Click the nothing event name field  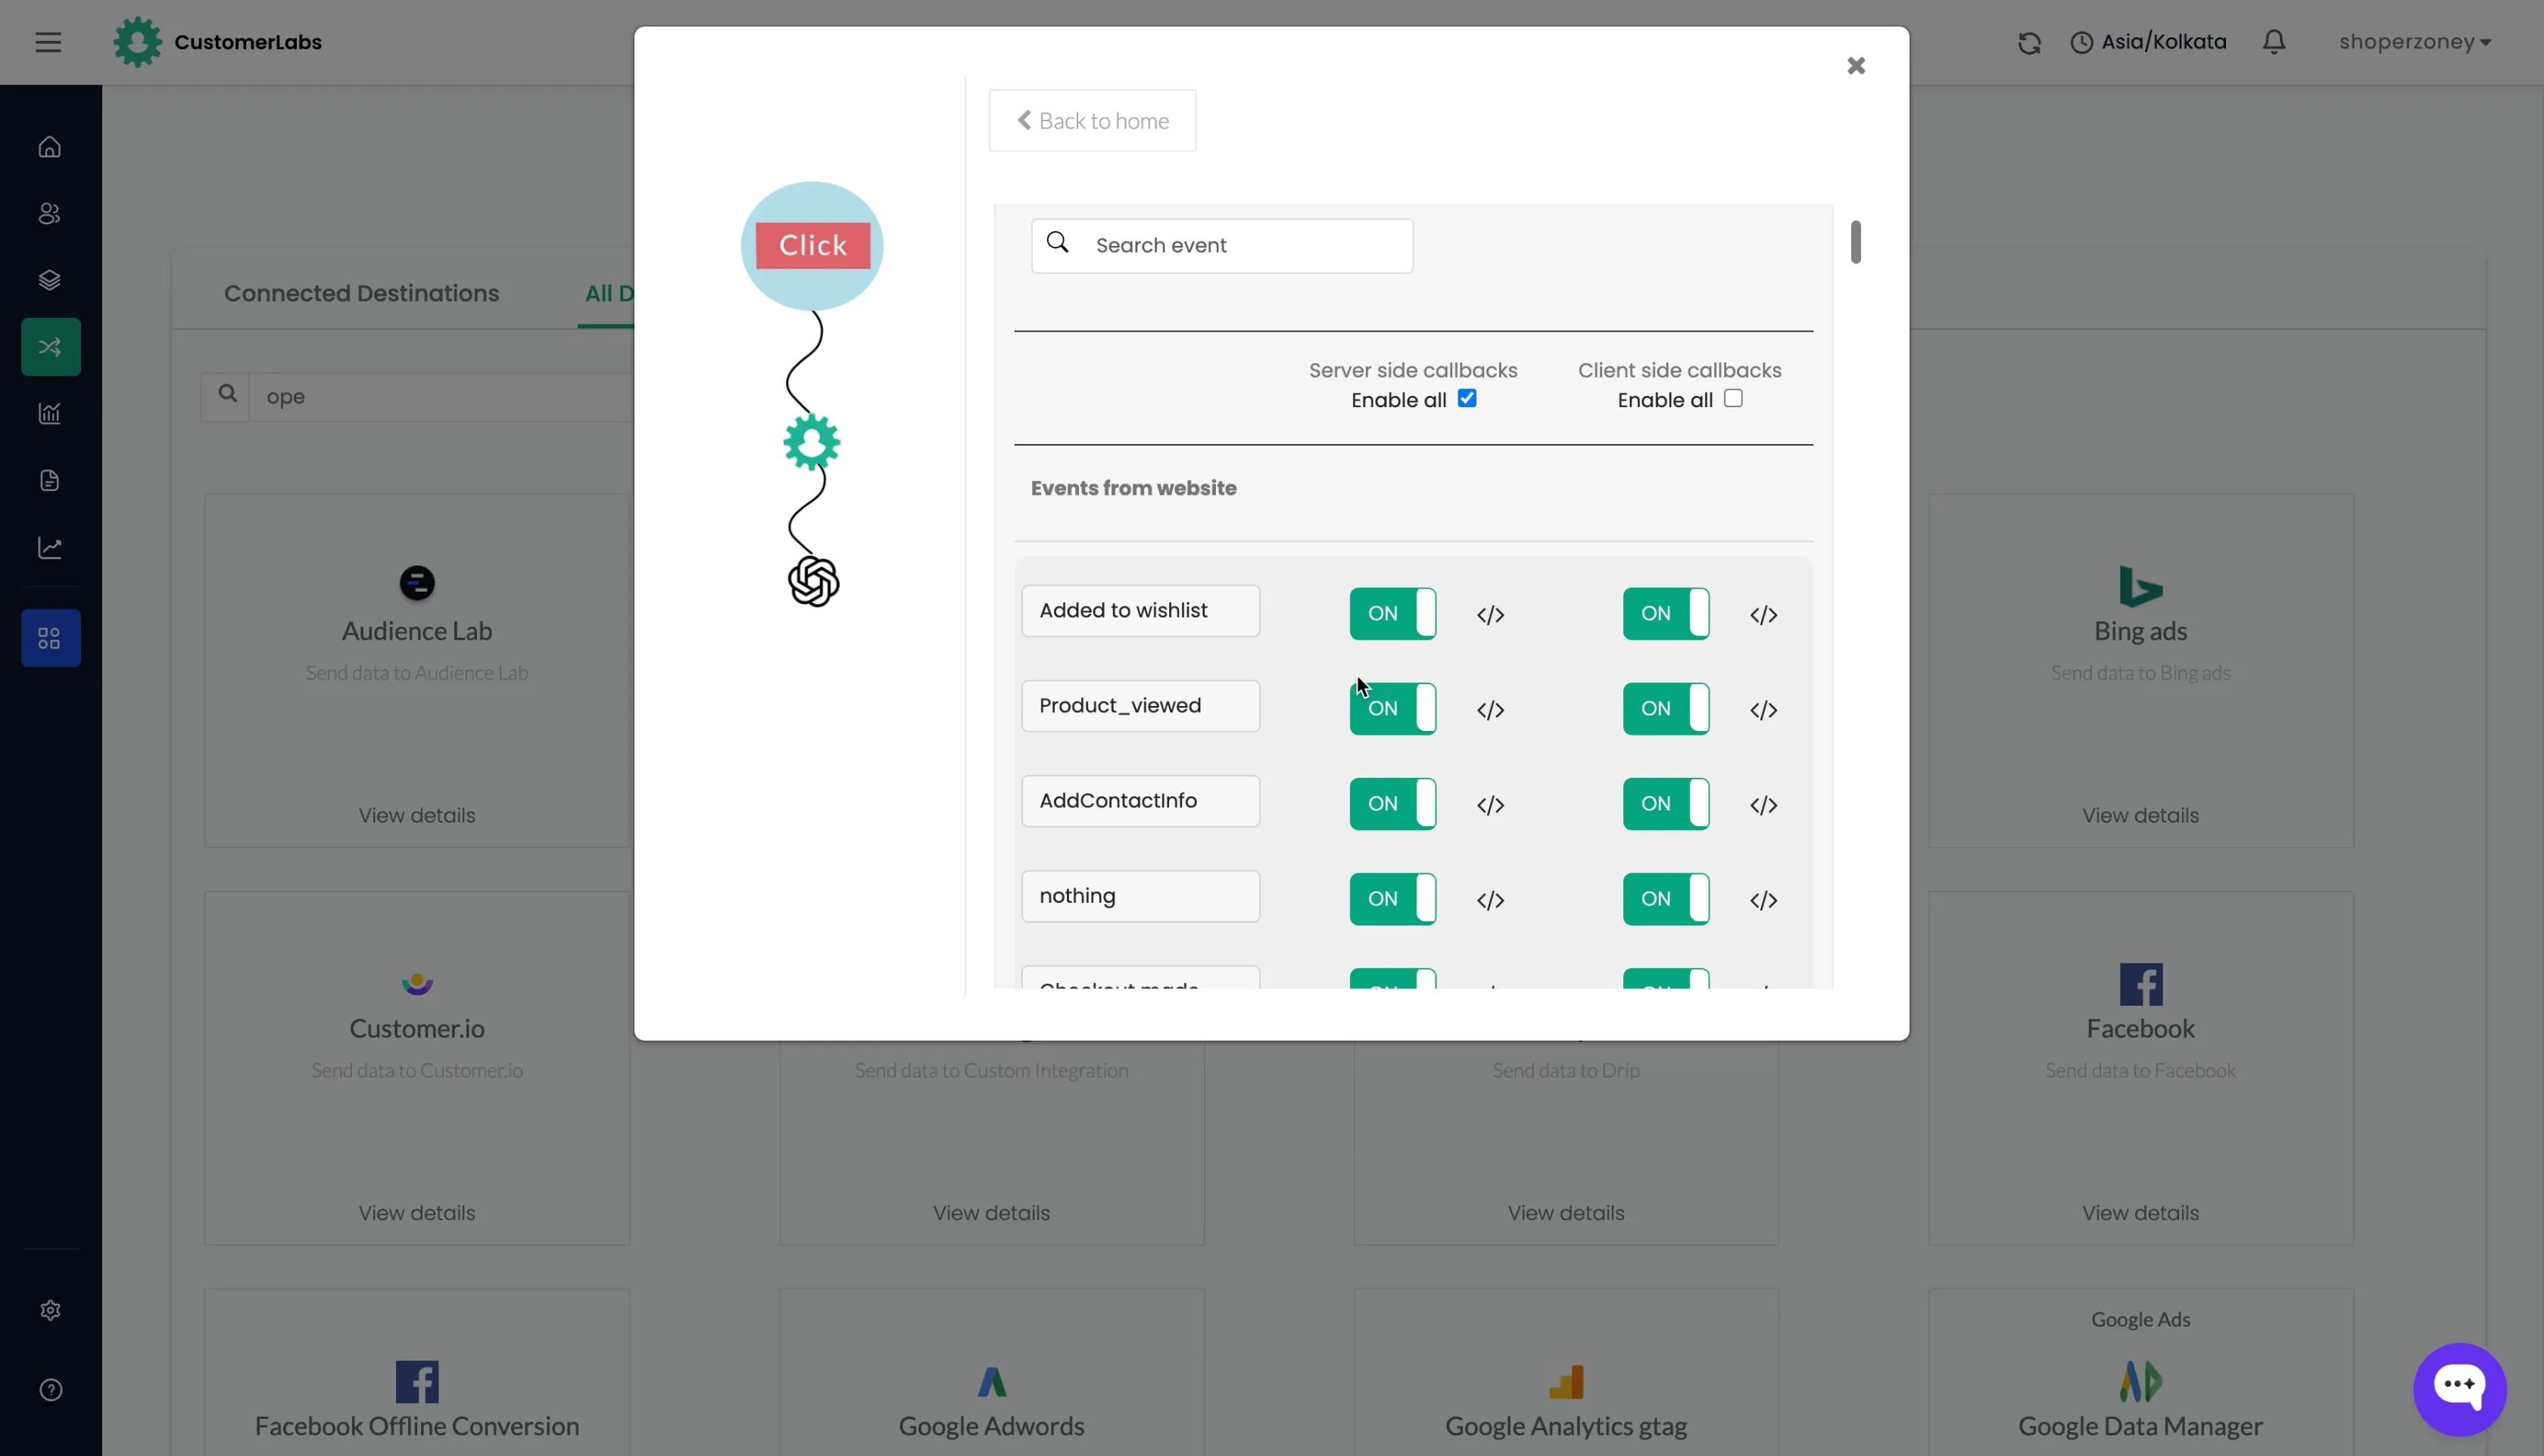(x=1140, y=896)
